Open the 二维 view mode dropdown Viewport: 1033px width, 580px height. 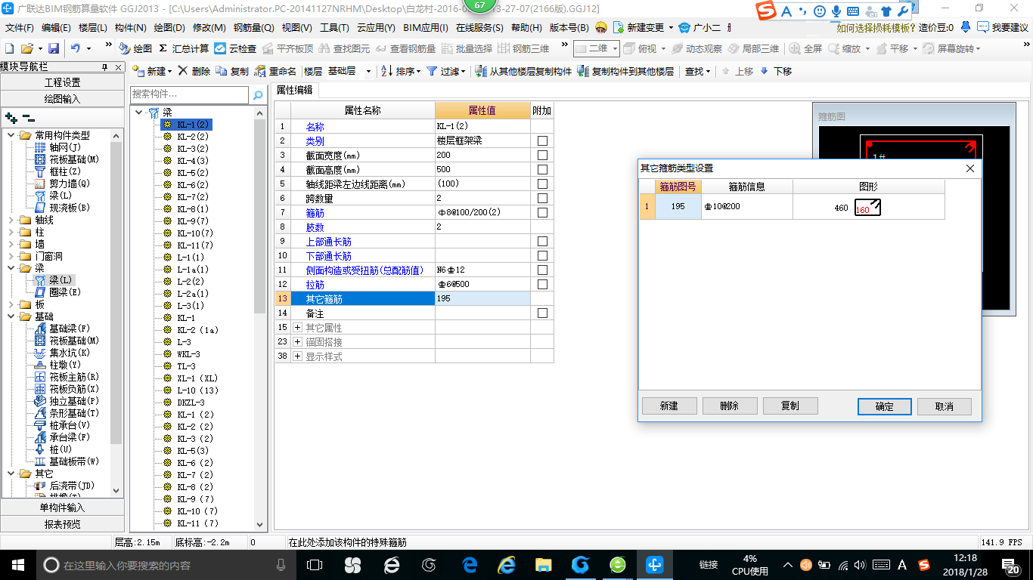[615, 48]
